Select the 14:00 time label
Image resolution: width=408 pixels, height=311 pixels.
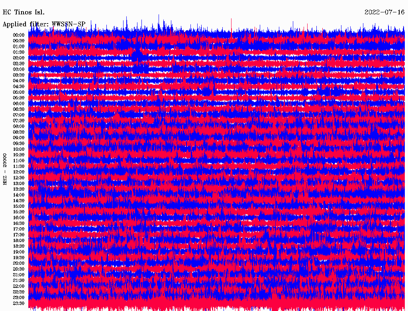tap(19, 195)
